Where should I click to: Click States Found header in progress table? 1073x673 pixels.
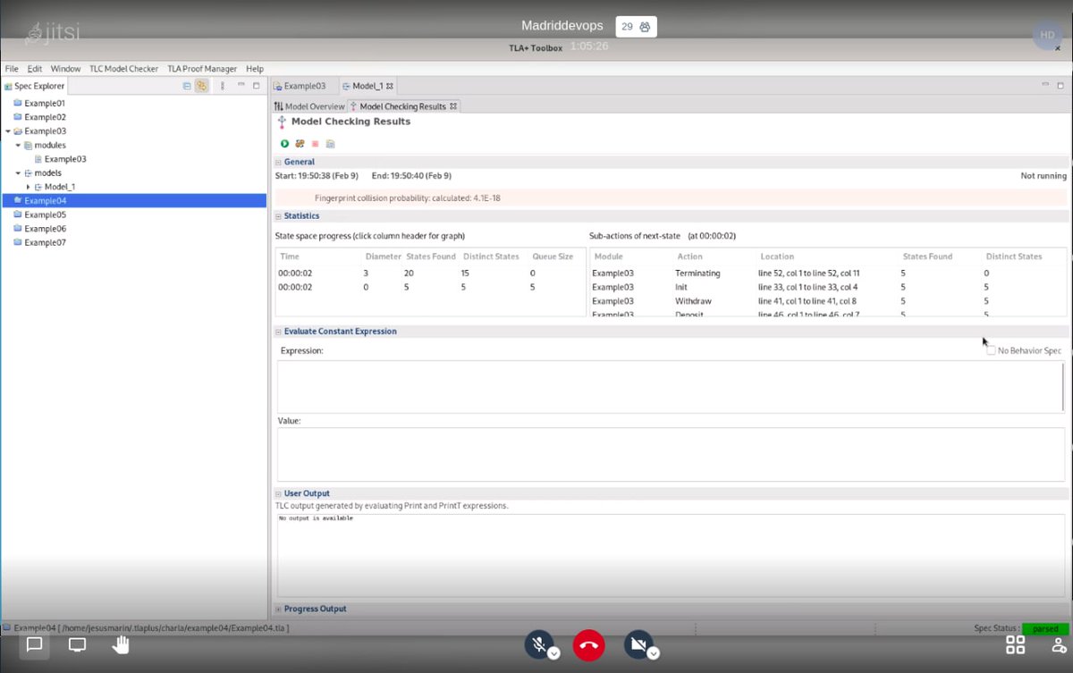click(x=431, y=257)
